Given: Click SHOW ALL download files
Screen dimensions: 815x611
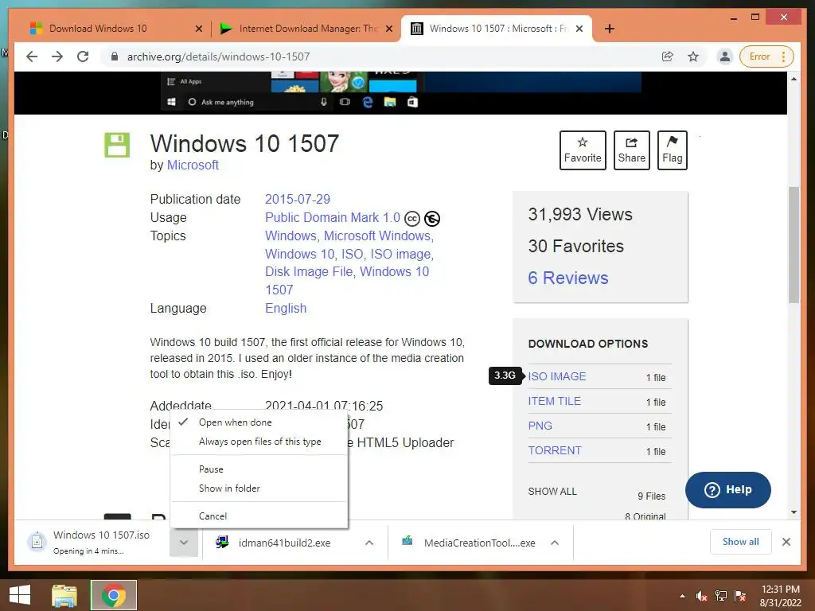Looking at the screenshot, I should tap(552, 492).
